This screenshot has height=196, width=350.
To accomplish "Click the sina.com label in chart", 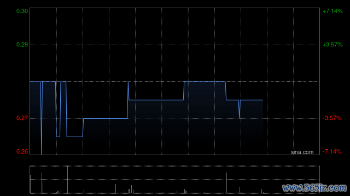I will (302, 152).
